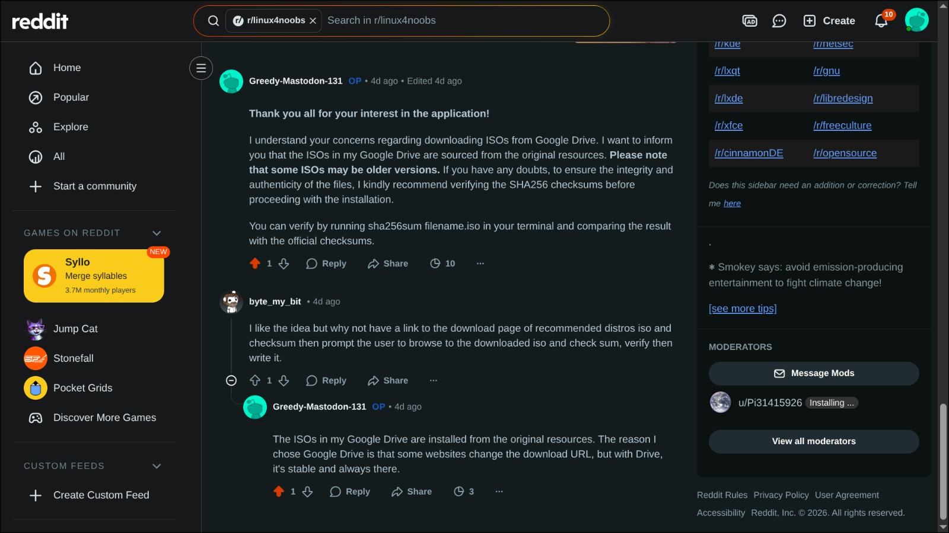Go to Popular in the sidebar

pyautogui.click(x=71, y=98)
